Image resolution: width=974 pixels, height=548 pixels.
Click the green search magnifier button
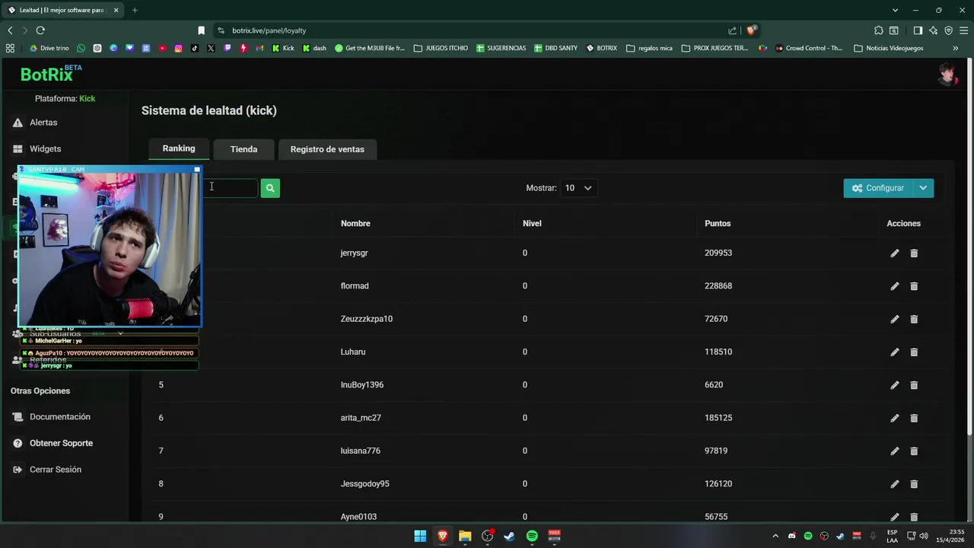[x=270, y=188]
